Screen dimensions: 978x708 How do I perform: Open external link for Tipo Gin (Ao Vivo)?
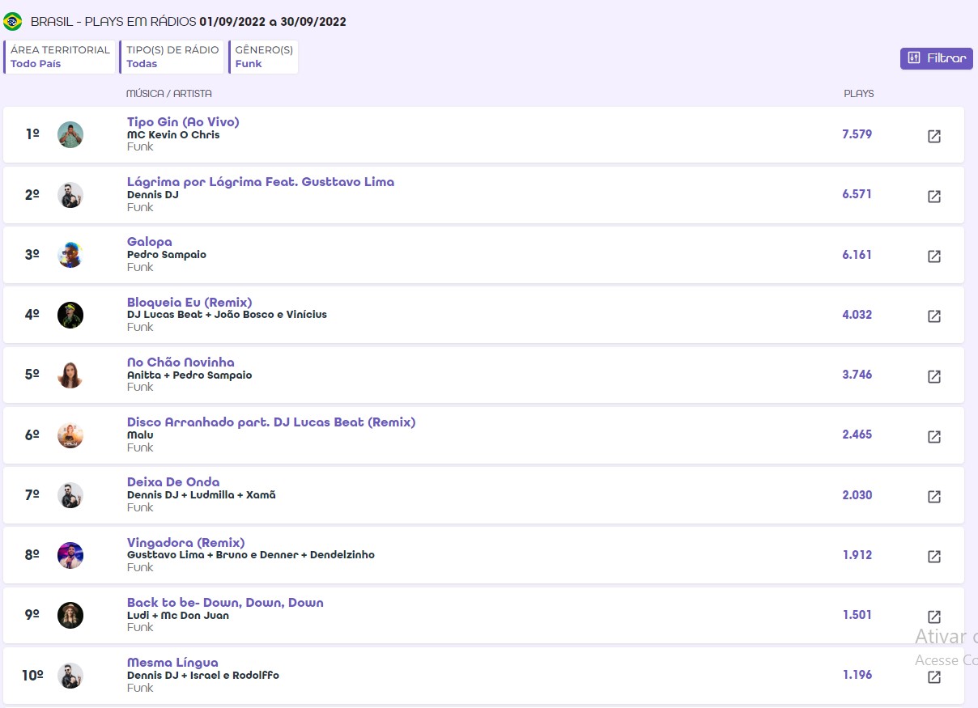click(x=934, y=136)
